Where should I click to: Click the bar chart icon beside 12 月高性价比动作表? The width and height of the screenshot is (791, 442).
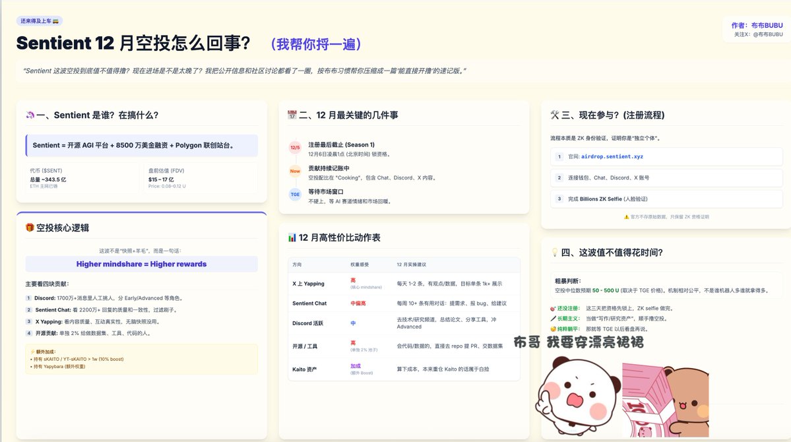tap(292, 237)
